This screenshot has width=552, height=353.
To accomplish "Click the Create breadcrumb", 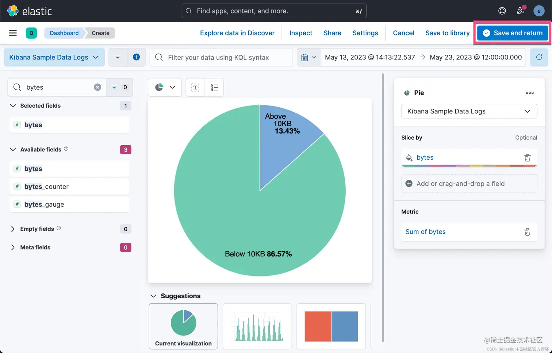I will click(x=100, y=33).
